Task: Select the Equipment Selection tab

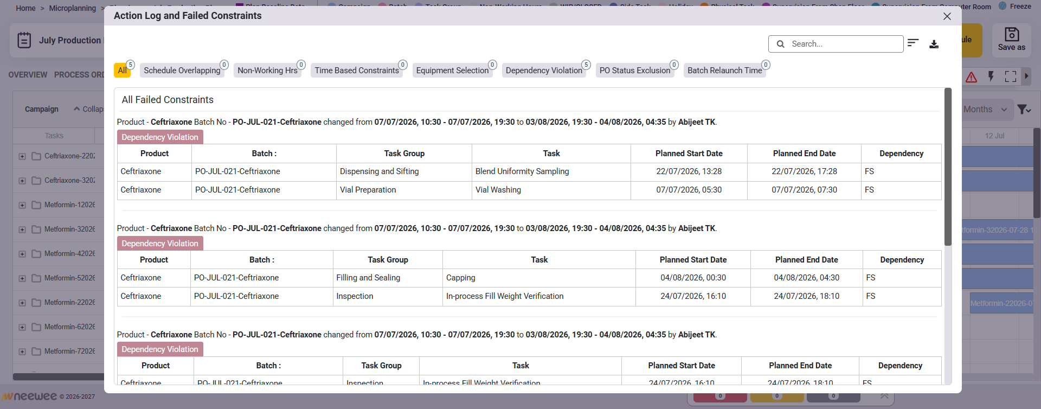Action: pyautogui.click(x=453, y=71)
